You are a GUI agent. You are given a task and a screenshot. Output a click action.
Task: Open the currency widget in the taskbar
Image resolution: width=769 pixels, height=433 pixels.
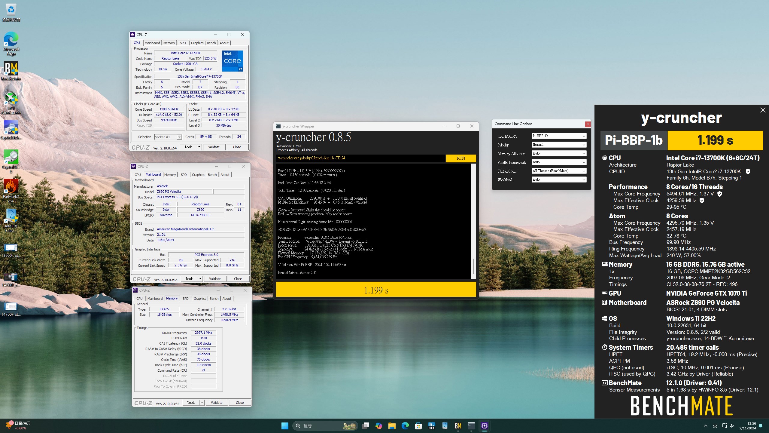point(18,426)
